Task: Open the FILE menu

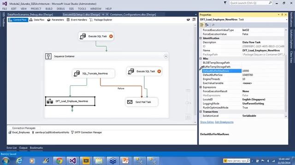Action: pyautogui.click(x=5, y=9)
